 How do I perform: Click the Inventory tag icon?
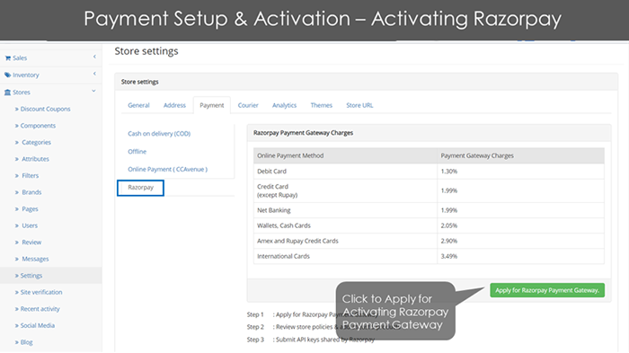tap(7, 75)
